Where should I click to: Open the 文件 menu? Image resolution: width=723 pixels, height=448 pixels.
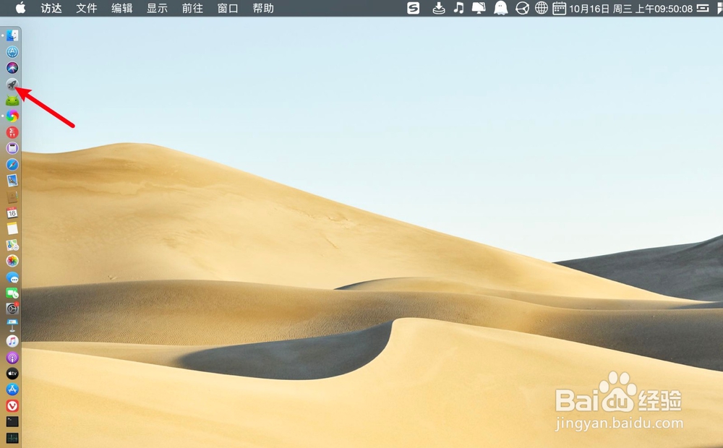[x=87, y=8]
